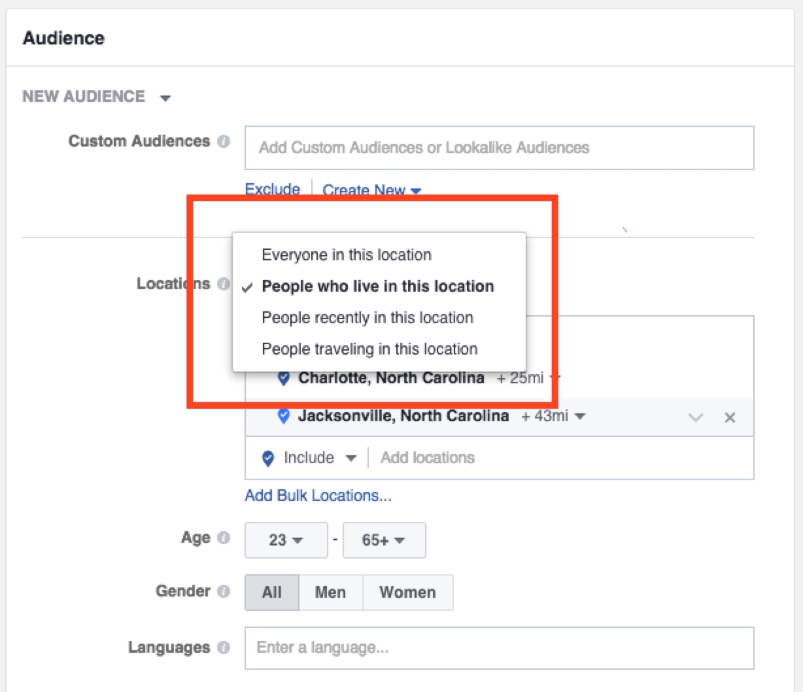Click info icon next to Age label

coord(224,538)
